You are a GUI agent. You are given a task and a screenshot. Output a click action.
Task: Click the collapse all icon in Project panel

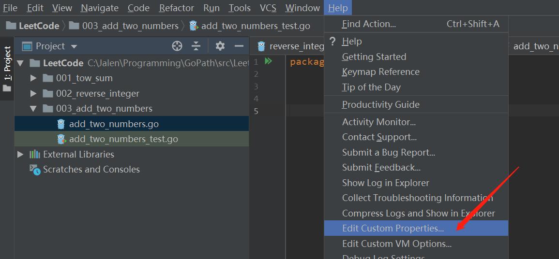click(196, 46)
